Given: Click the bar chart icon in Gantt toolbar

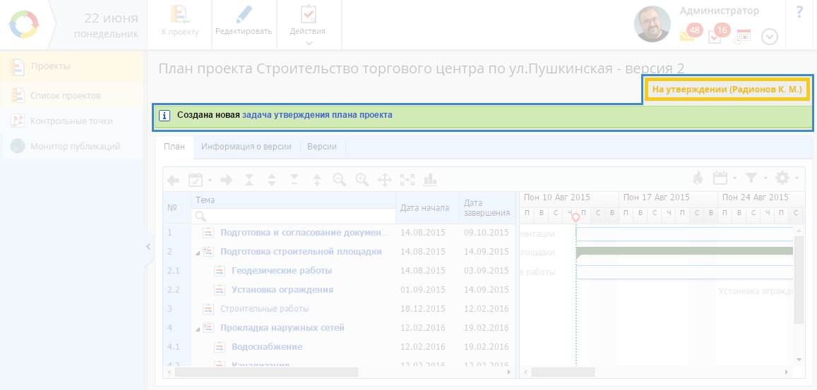Looking at the screenshot, I should click(430, 179).
